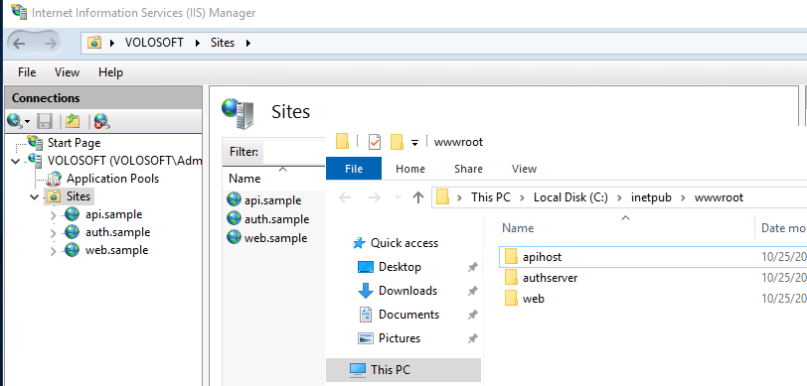Select auth.sample site in Sites list
This screenshot has height=386, width=807.
(277, 219)
